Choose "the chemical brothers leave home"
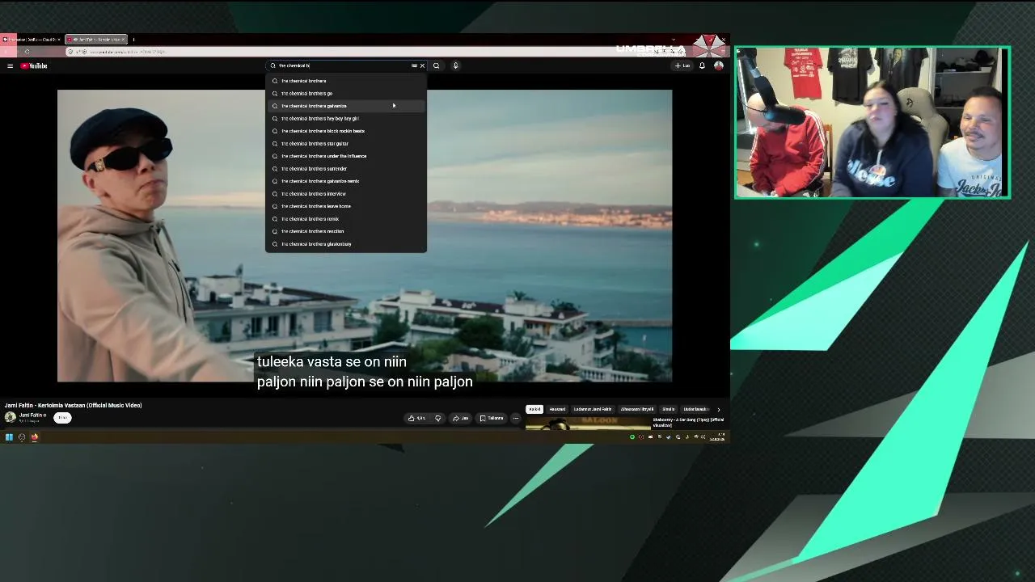The height and width of the screenshot is (582, 1035). tap(346, 206)
